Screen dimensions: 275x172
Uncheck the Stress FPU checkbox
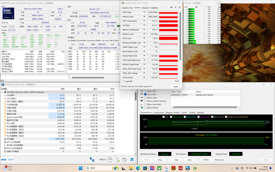pyautogui.click(x=145, y=94)
